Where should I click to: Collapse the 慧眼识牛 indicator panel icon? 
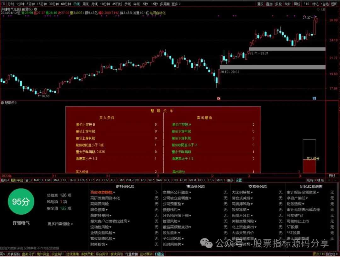[3, 103]
